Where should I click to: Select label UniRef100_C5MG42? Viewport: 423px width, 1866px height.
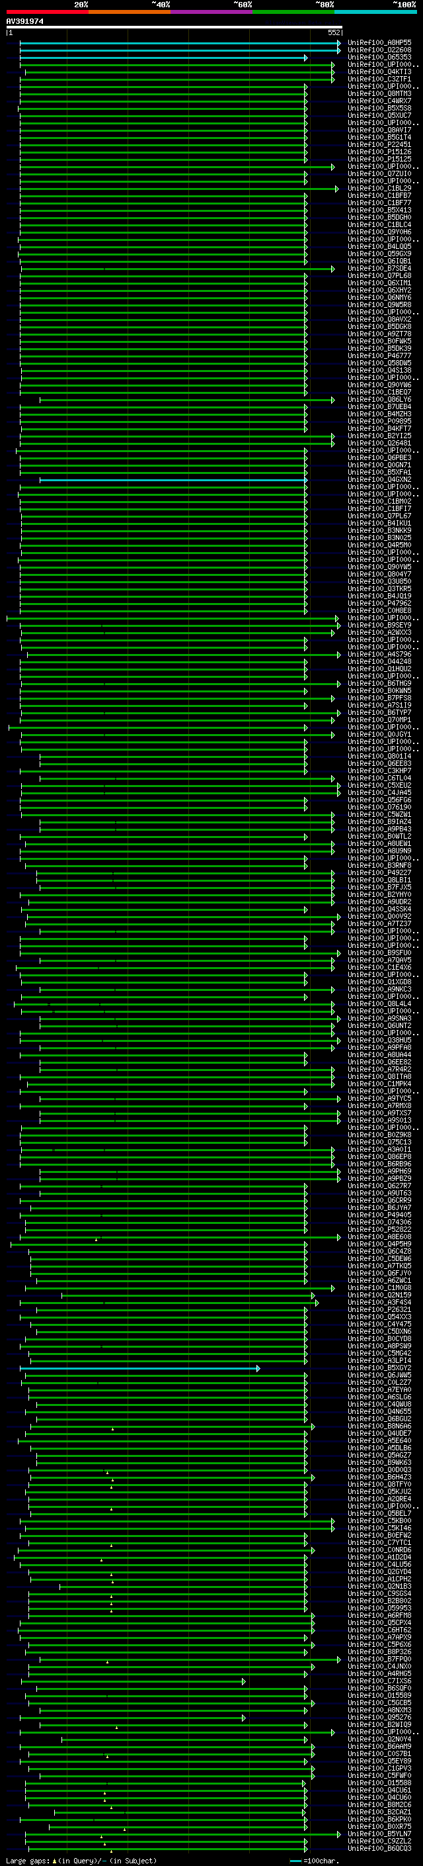tap(379, 1353)
